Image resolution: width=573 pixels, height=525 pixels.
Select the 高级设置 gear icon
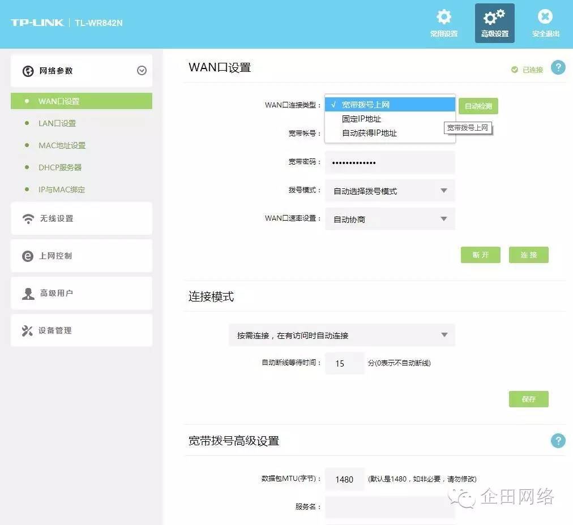click(494, 17)
